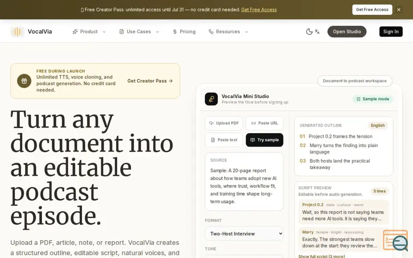Click the FREE DURING LAUNCH heading
The width and height of the screenshot is (413, 258).
pos(60,71)
